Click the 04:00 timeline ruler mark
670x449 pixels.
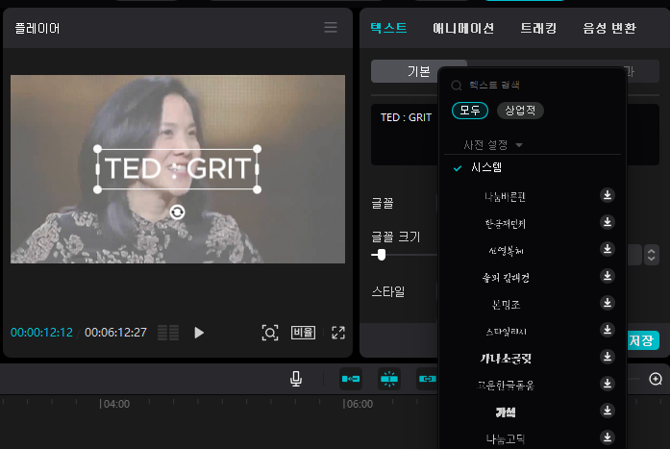point(116,404)
